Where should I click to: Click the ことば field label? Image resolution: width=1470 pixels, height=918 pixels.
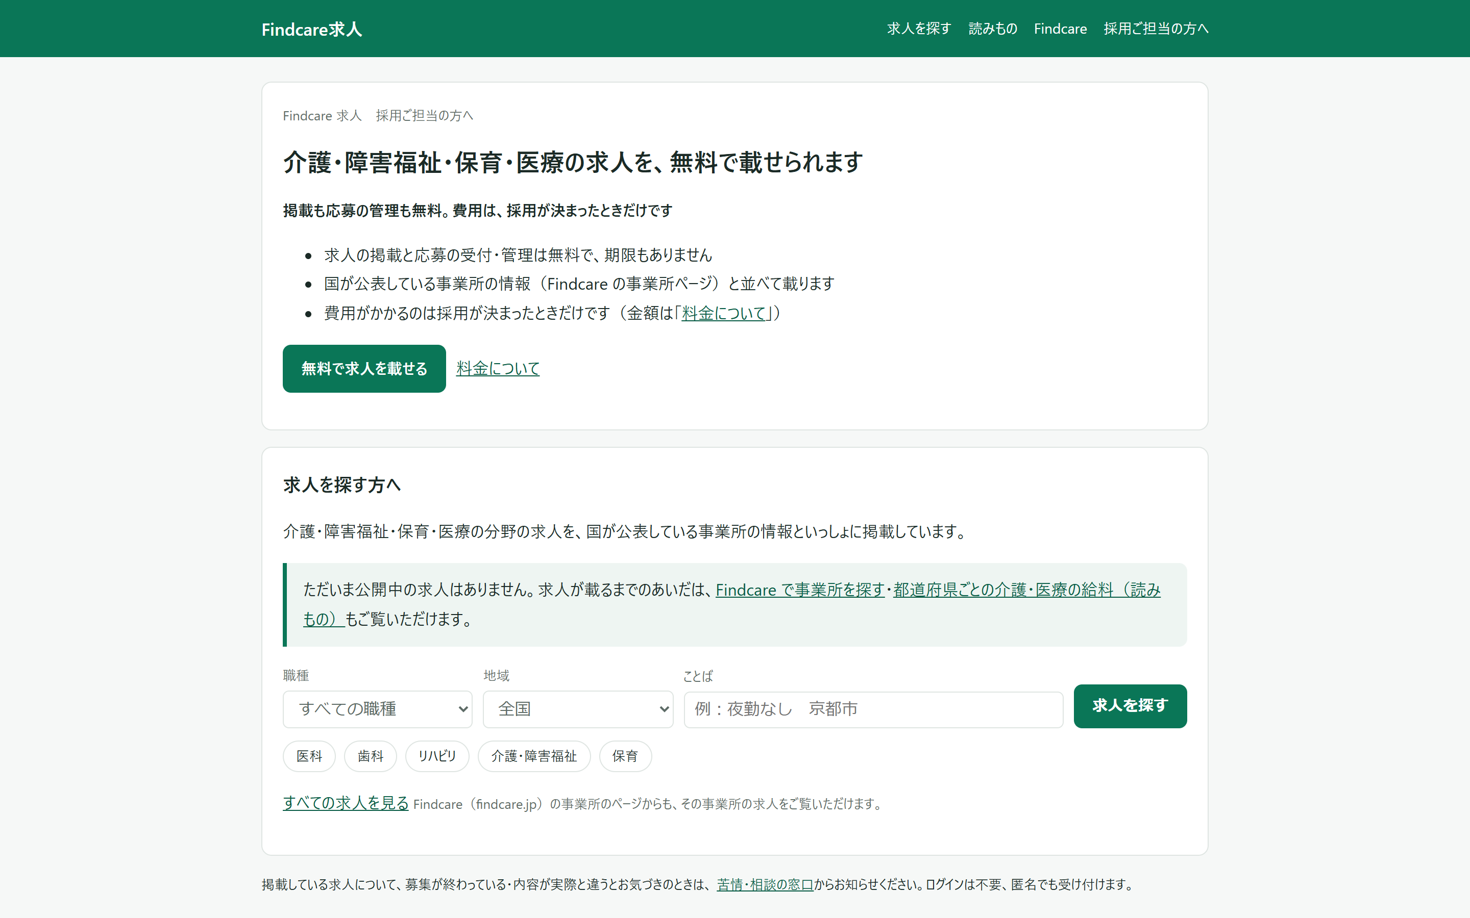(x=698, y=676)
